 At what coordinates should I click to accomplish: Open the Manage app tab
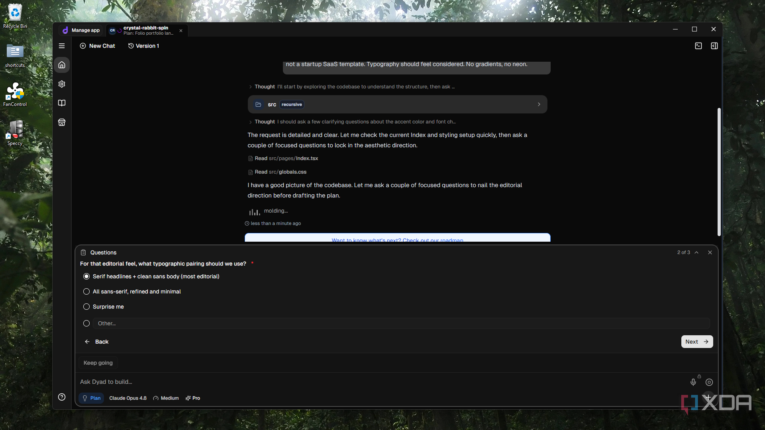[81, 30]
